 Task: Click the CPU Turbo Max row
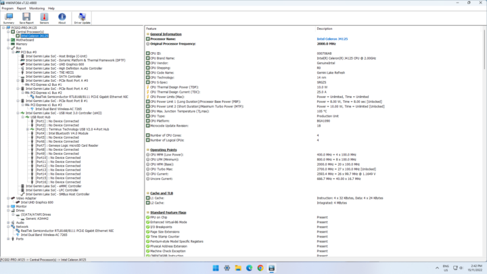pyautogui.click(x=314, y=169)
